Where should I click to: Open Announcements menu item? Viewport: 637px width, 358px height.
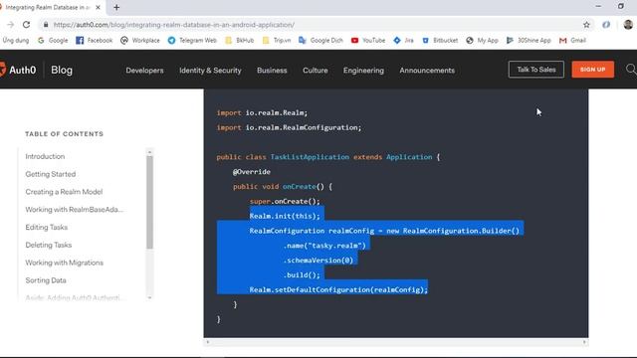click(427, 71)
